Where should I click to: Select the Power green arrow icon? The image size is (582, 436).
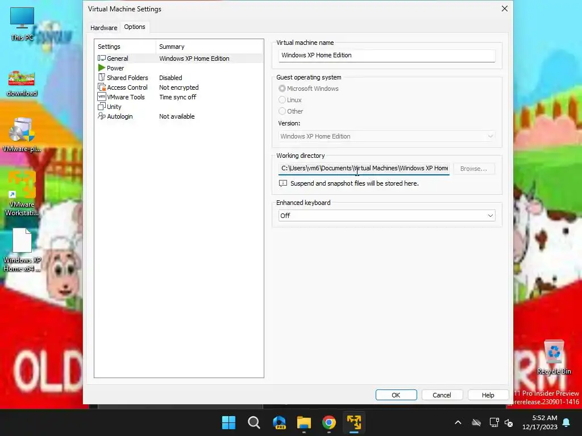pos(101,68)
